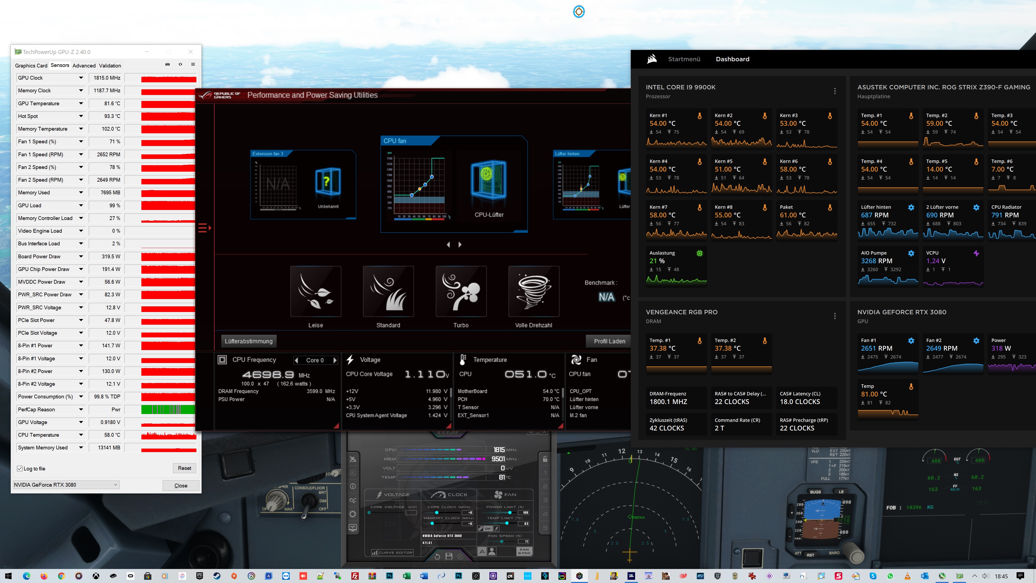Viewport: 1036px width, 583px height.
Task: Open settings gear for AIO Pumpe in iCUE
Action: pos(911,253)
